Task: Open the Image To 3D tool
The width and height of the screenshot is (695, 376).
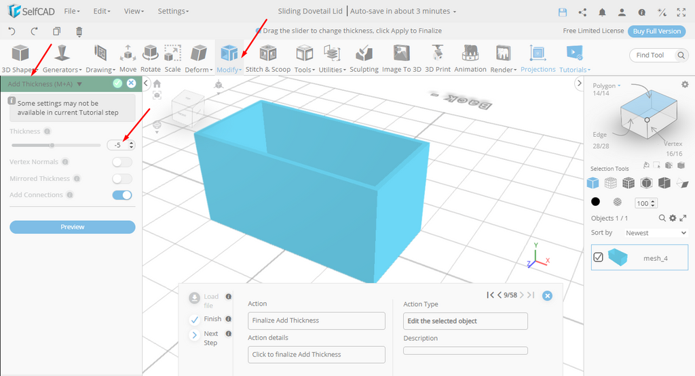Action: coord(402,58)
